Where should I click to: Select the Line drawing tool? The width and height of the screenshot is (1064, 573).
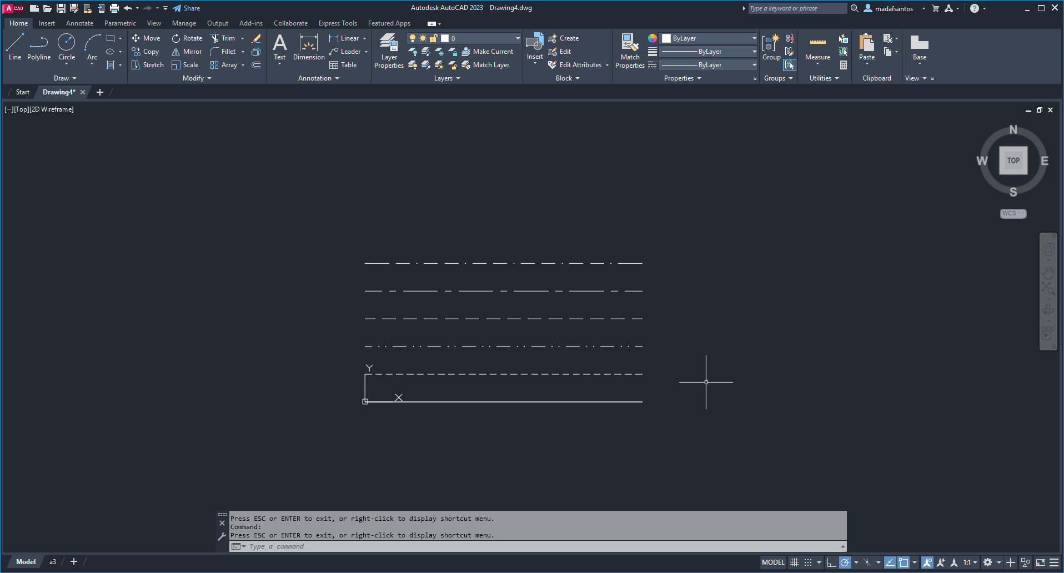[x=15, y=47]
